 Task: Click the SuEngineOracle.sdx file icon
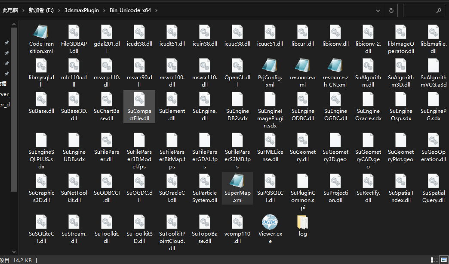[368, 99]
